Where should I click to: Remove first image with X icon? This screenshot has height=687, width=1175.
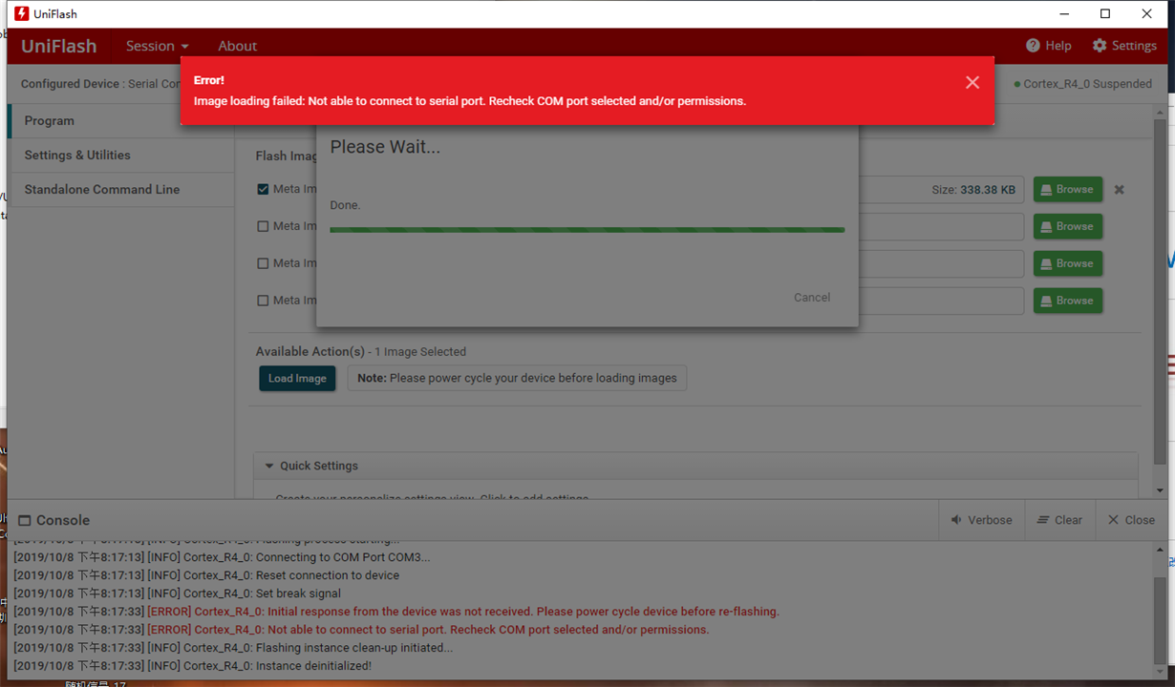point(1119,190)
